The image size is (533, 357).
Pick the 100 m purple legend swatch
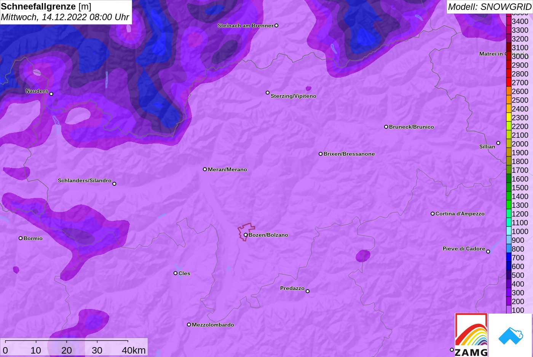point(509,310)
